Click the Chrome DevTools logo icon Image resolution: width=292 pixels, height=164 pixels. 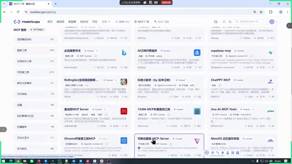(124, 140)
